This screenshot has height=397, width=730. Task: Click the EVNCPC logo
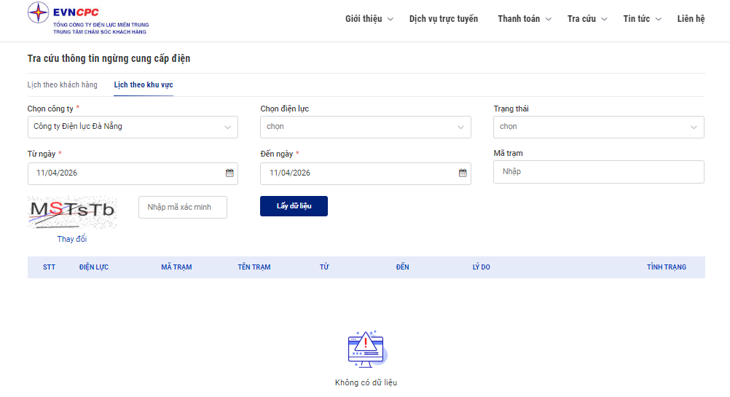(87, 20)
